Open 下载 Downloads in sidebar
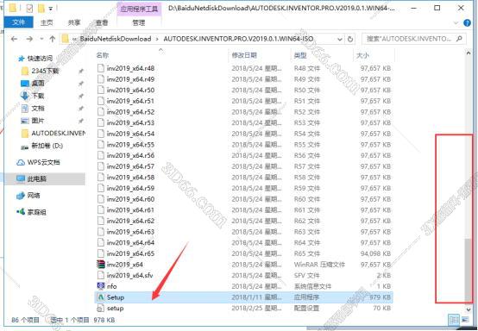This screenshot has width=478, height=331. click(x=38, y=96)
